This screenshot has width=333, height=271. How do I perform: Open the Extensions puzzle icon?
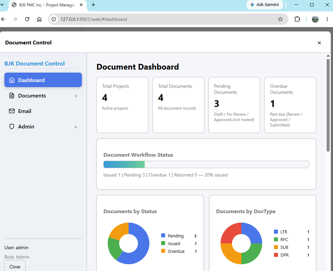point(297,19)
